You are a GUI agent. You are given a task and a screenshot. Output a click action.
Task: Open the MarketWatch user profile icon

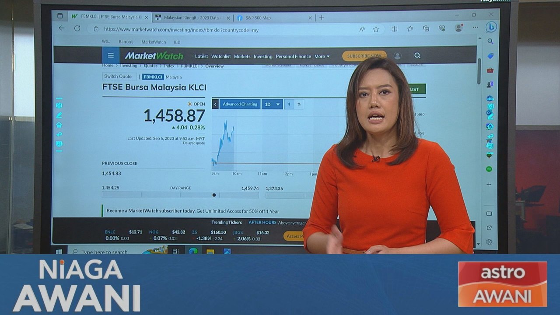pyautogui.click(x=397, y=56)
